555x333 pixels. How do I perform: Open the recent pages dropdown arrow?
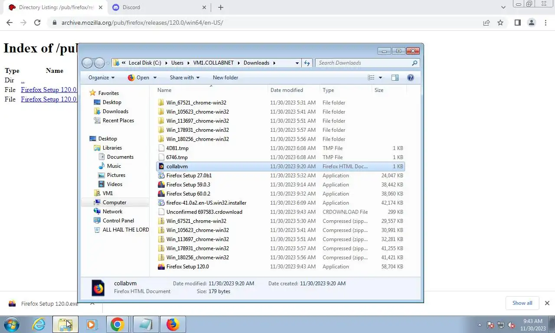[108, 63]
